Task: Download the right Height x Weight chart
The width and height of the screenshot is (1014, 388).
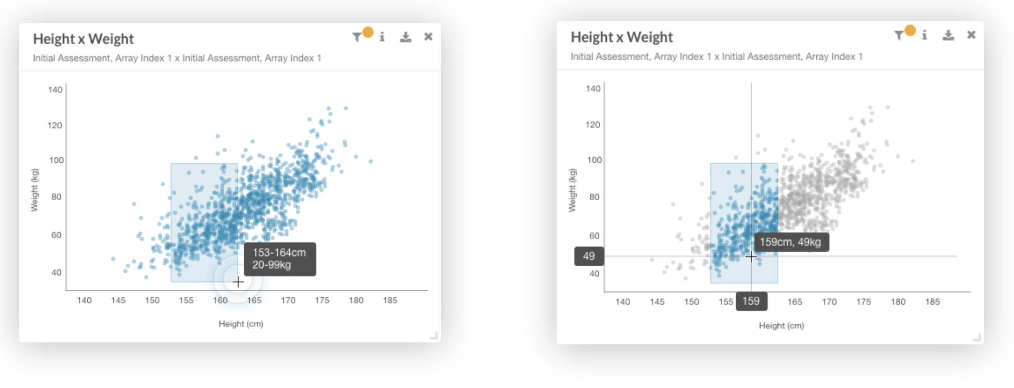Action: 948,35
